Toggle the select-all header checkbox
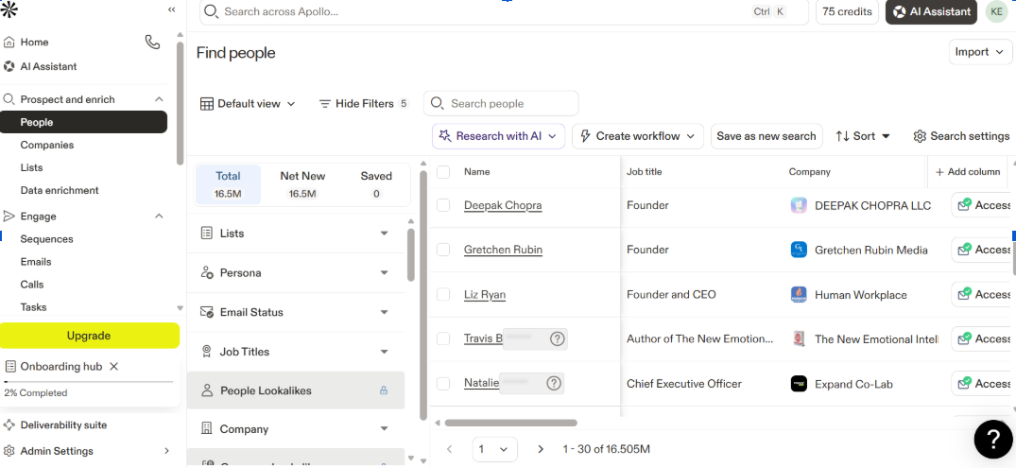The image size is (1016, 468). click(x=443, y=172)
